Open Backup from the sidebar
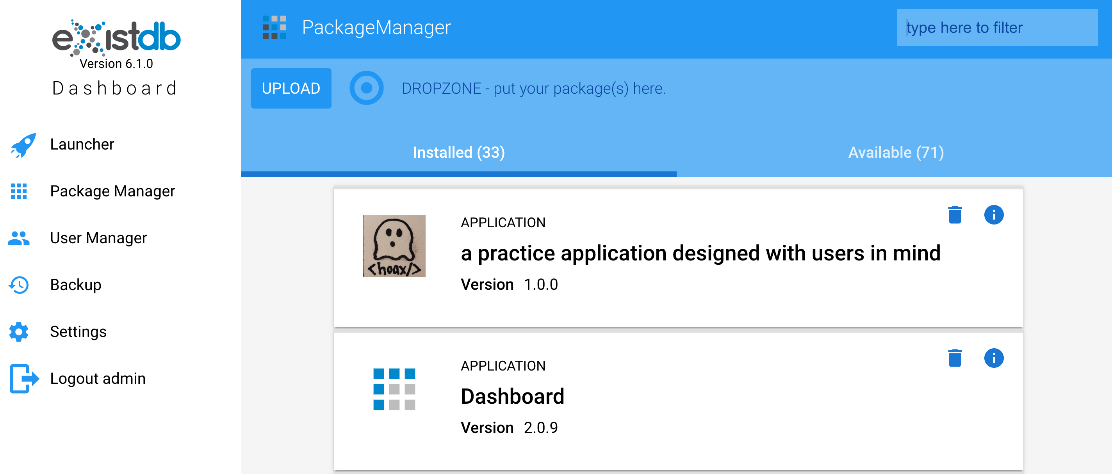The height and width of the screenshot is (474, 1112). point(75,285)
